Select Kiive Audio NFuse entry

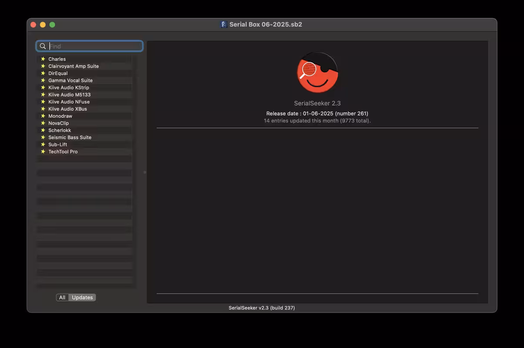[85, 102]
